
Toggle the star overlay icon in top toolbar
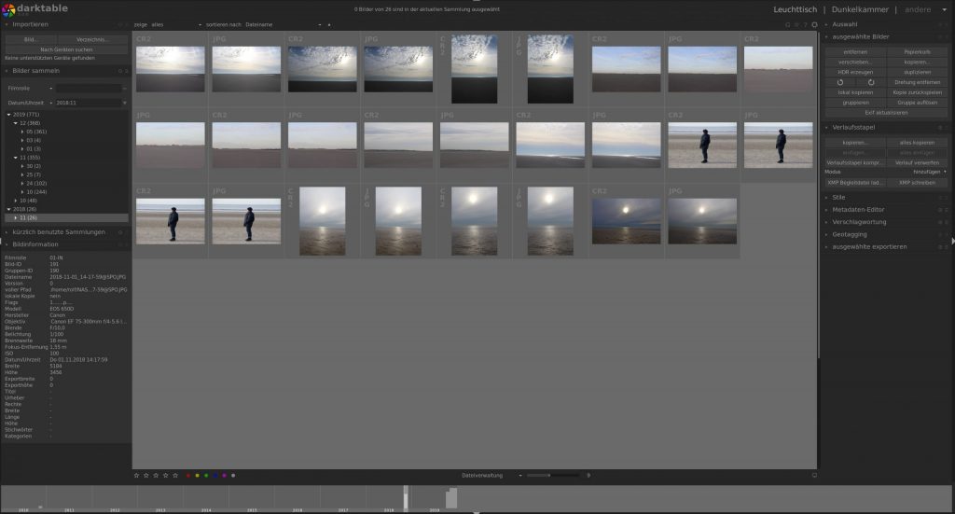pyautogui.click(x=796, y=25)
